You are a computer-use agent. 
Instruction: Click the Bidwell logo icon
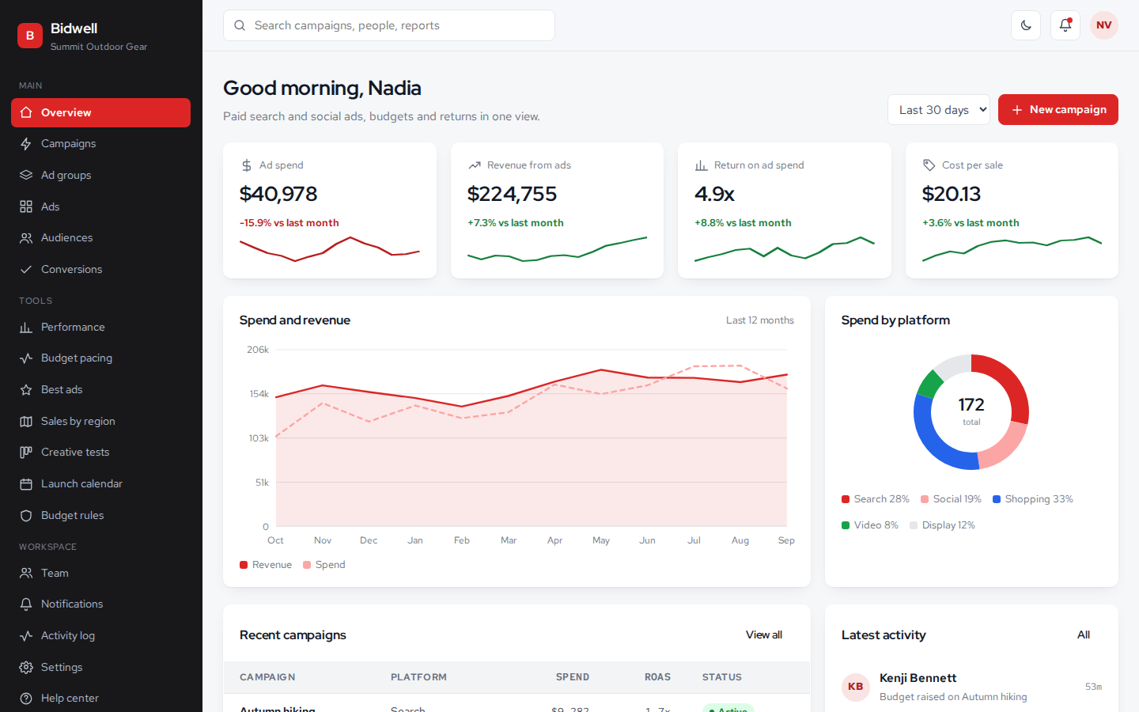pos(30,36)
